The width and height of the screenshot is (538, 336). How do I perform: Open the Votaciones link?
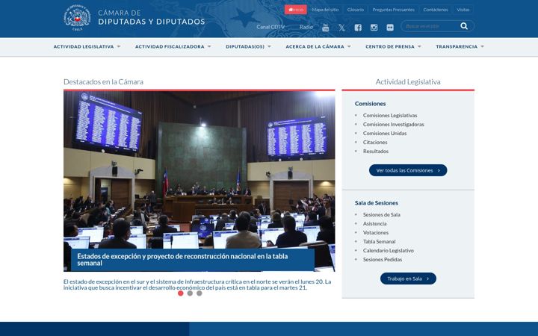point(376,232)
